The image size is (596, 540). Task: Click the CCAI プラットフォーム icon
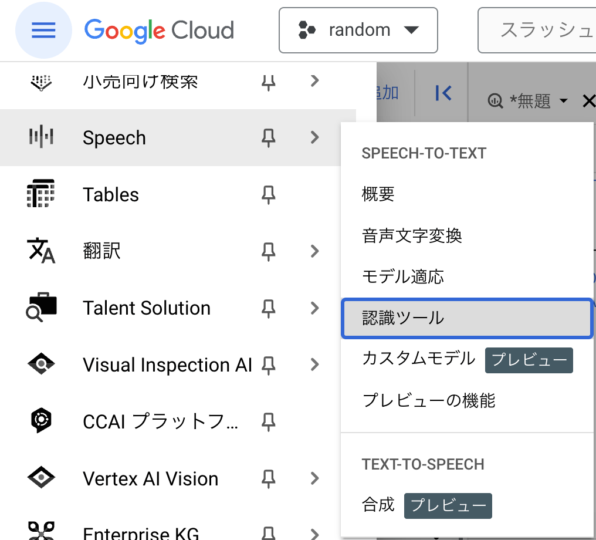point(41,420)
